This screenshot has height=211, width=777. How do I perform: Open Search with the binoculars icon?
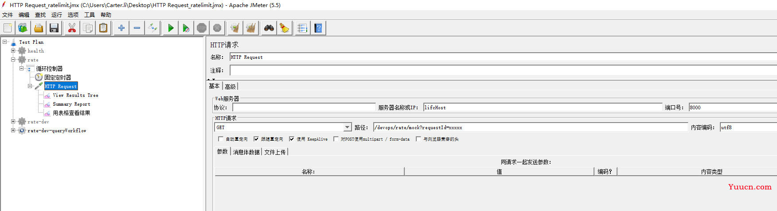269,28
